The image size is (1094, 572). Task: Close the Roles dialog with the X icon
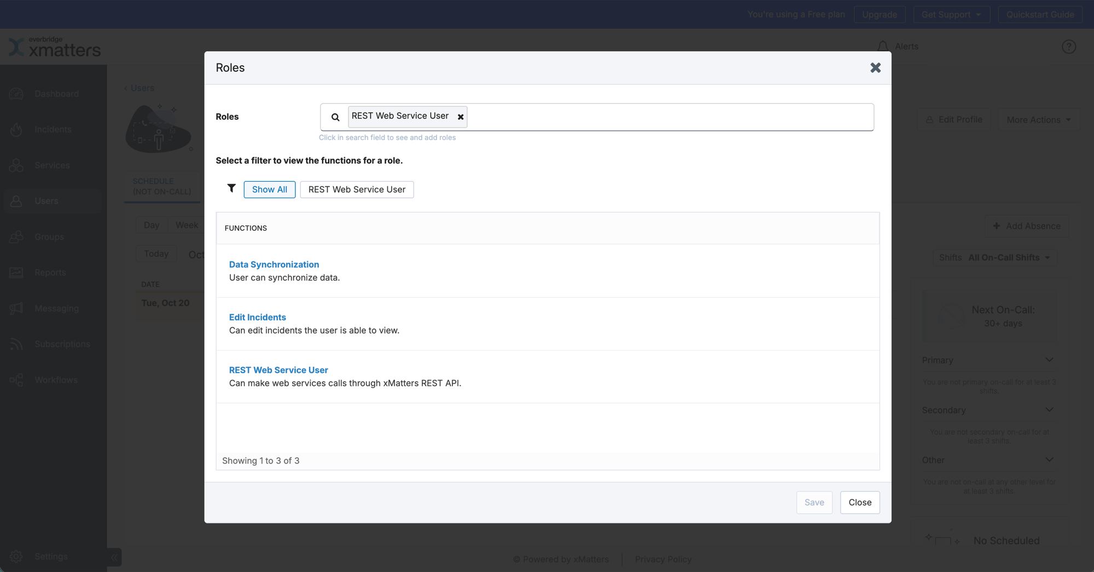pos(875,68)
